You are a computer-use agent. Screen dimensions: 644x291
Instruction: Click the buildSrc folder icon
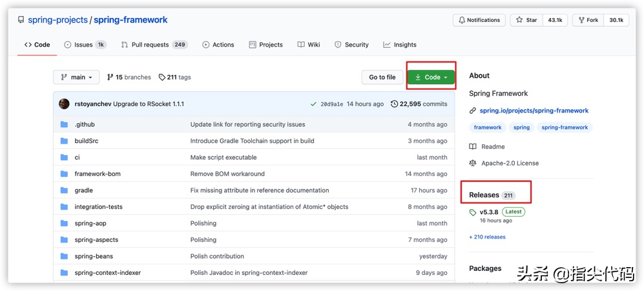point(64,140)
